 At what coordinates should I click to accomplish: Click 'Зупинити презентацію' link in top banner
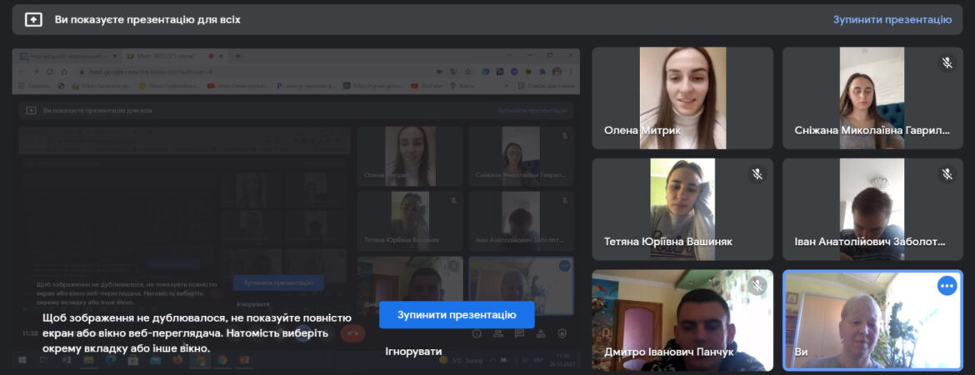coord(892,20)
